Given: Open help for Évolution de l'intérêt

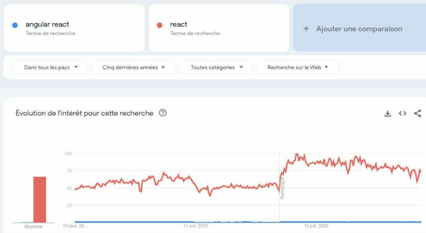Looking at the screenshot, I should click(163, 113).
